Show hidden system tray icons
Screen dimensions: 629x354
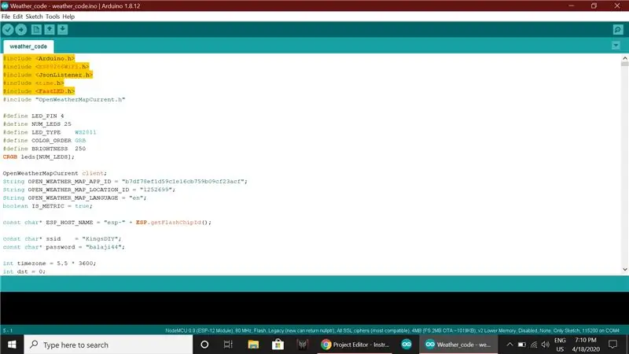click(x=509, y=345)
